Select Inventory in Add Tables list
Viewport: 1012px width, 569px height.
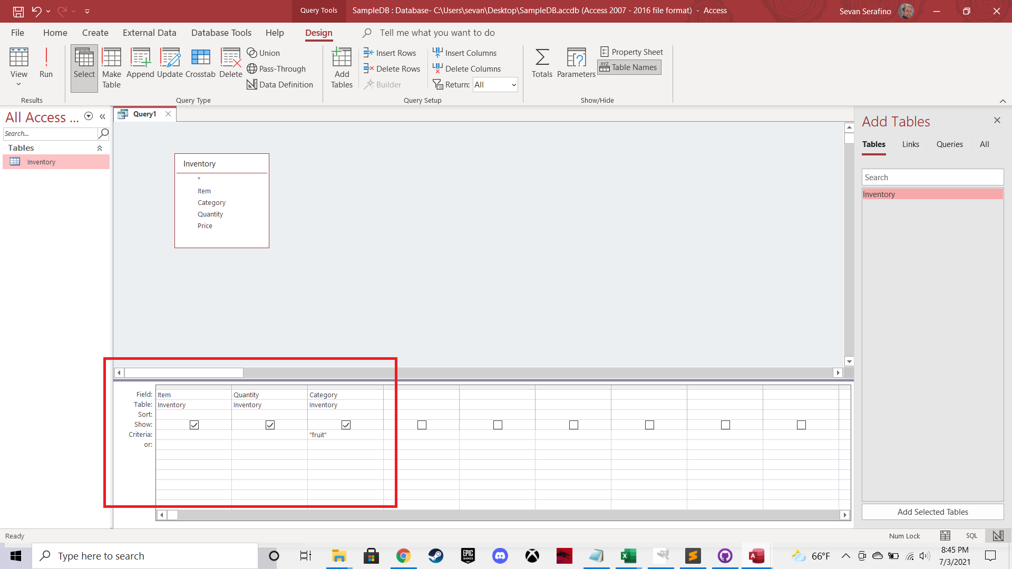tap(932, 194)
